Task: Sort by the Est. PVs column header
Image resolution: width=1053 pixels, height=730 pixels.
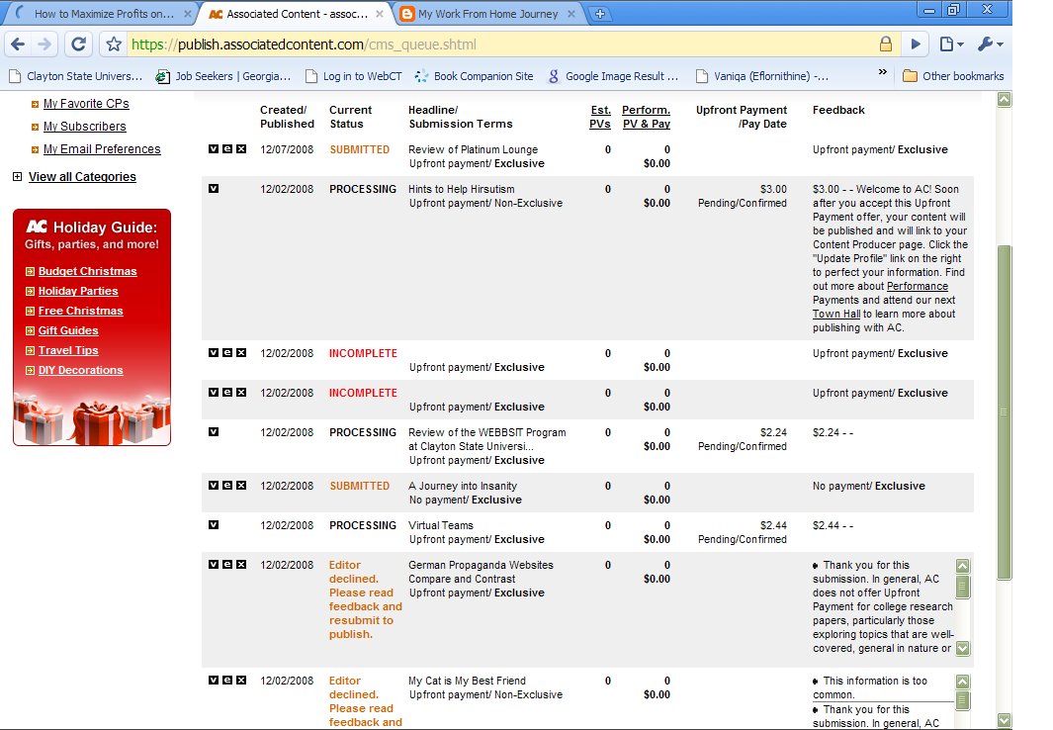Action: (x=600, y=117)
